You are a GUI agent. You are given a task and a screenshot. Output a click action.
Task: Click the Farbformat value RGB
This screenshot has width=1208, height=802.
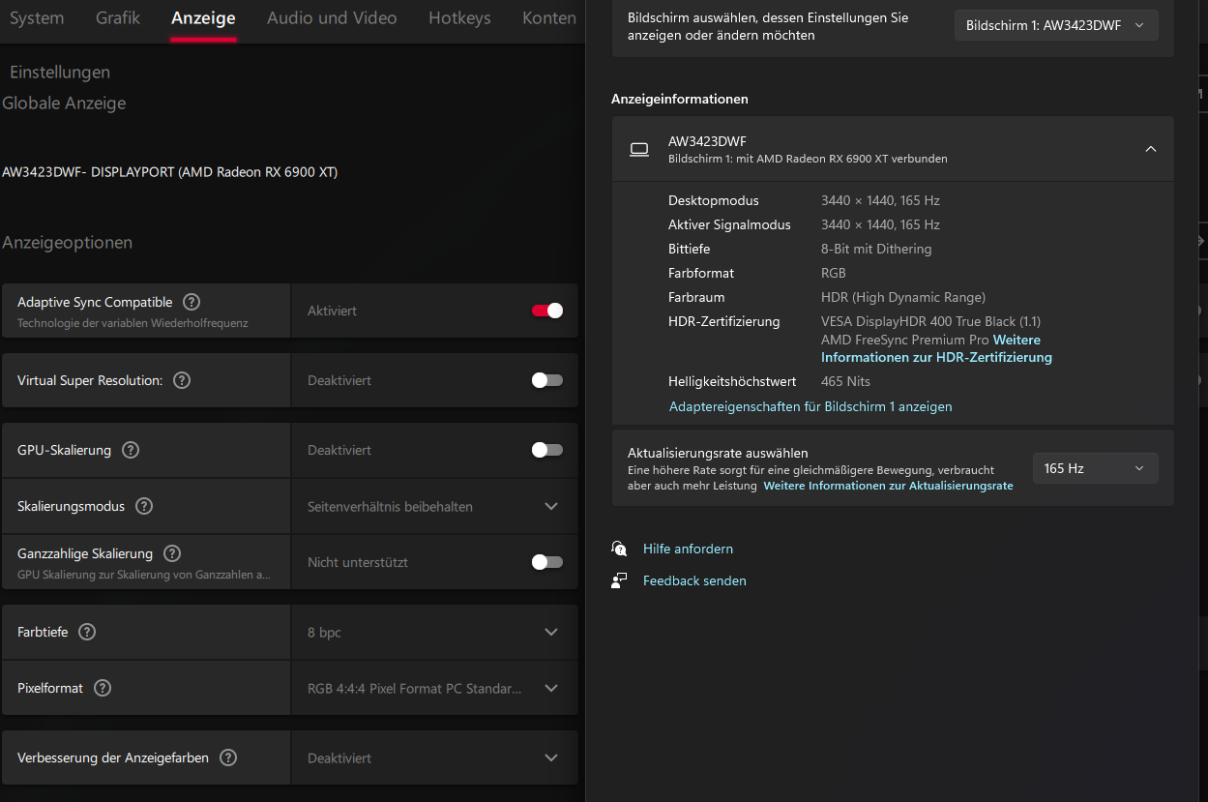coord(834,273)
